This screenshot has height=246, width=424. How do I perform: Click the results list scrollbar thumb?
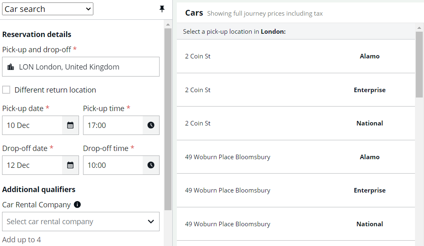[419, 65]
